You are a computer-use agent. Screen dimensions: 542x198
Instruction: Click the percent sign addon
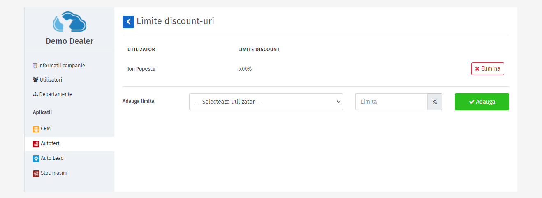coord(435,102)
